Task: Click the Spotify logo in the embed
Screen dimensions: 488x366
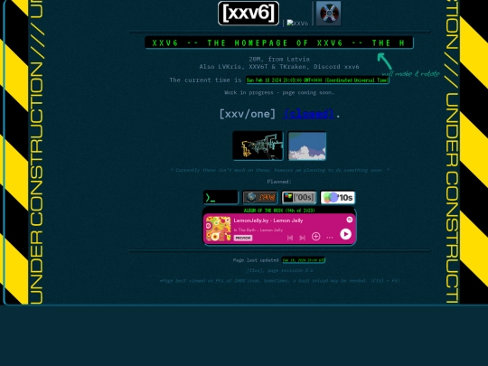Action: pyautogui.click(x=350, y=220)
